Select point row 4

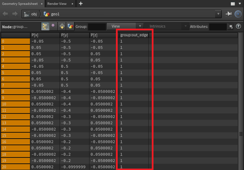point(15,67)
